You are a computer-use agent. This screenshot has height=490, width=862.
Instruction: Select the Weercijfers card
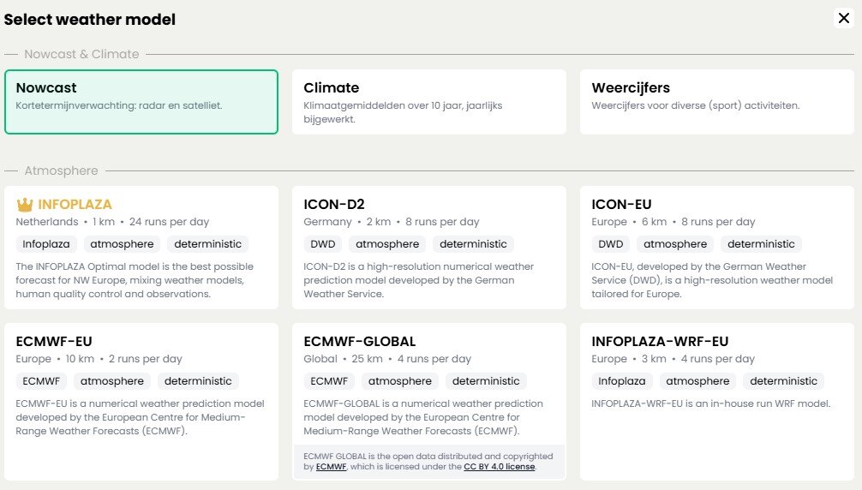tap(717, 102)
